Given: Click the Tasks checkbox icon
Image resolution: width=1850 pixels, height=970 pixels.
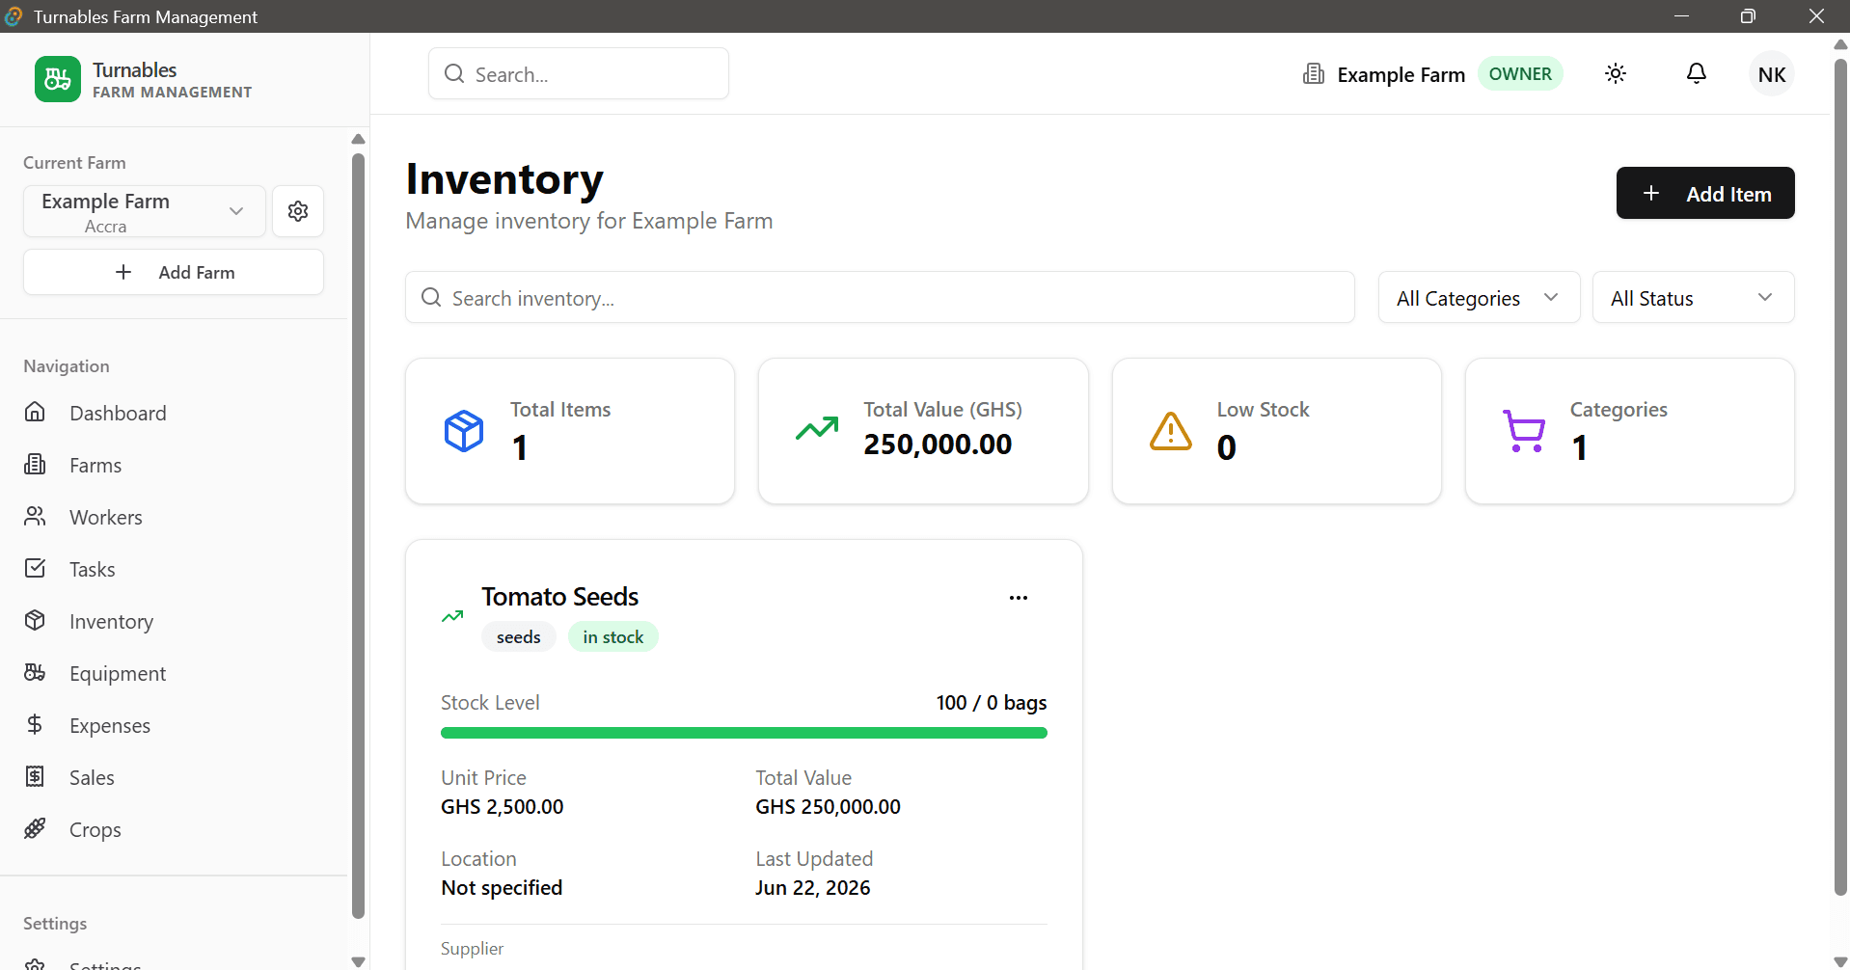Looking at the screenshot, I should click(35, 569).
